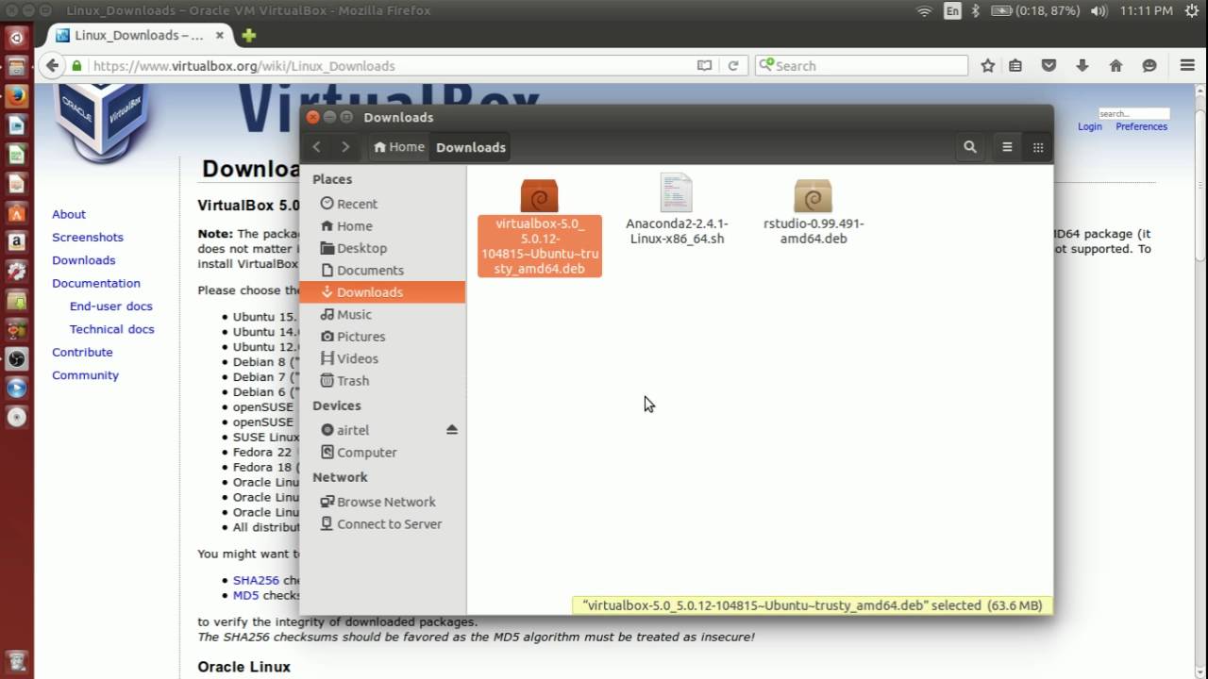Click Login link on VirtualBox page
The width and height of the screenshot is (1208, 679).
(x=1090, y=126)
